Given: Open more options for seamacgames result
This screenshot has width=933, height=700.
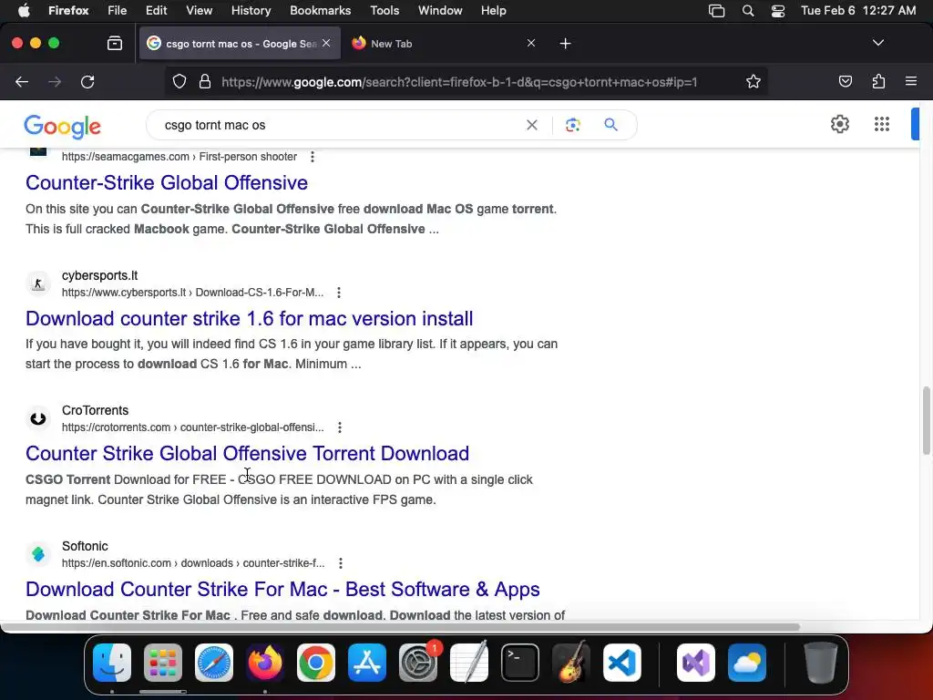Looking at the screenshot, I should pyautogui.click(x=313, y=157).
